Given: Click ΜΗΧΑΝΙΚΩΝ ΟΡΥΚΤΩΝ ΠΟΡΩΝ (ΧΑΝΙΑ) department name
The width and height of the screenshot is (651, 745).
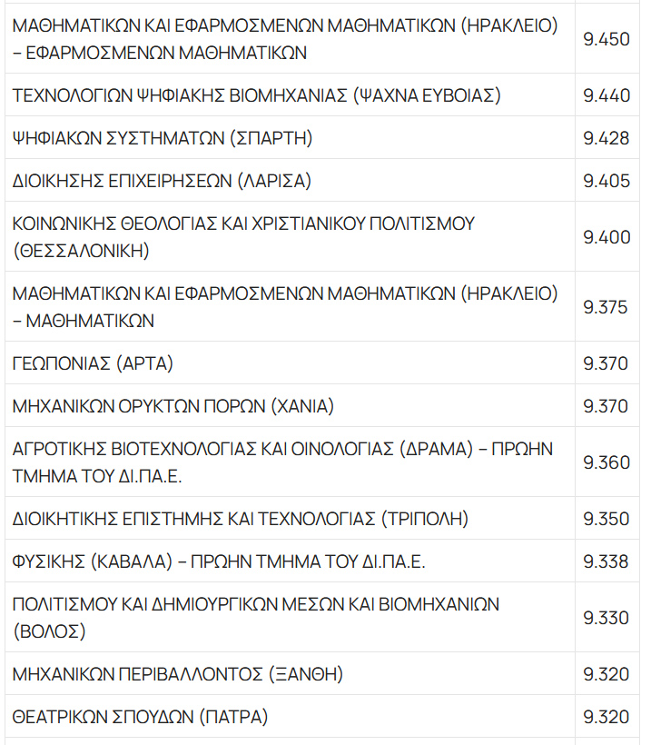Looking at the screenshot, I should (173, 406).
